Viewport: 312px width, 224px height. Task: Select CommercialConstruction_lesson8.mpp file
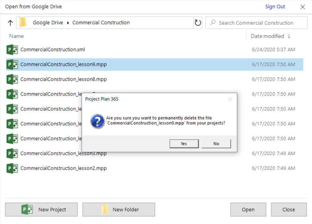[x=154, y=79]
